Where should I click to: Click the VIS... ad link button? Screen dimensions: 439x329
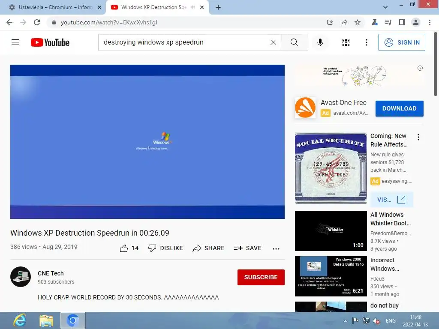click(392, 200)
